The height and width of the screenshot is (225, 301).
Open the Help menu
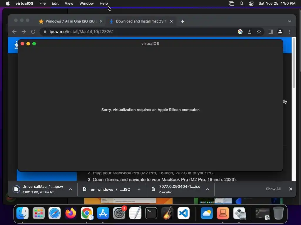(104, 3)
